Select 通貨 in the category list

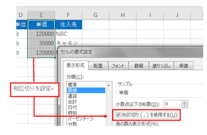86,96
